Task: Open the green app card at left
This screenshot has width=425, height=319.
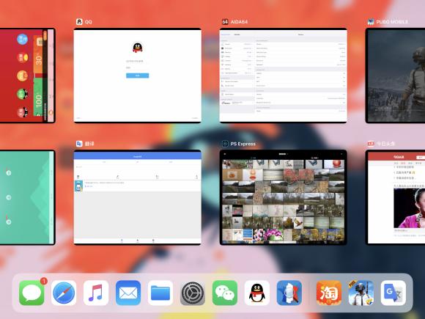Action: [27, 197]
